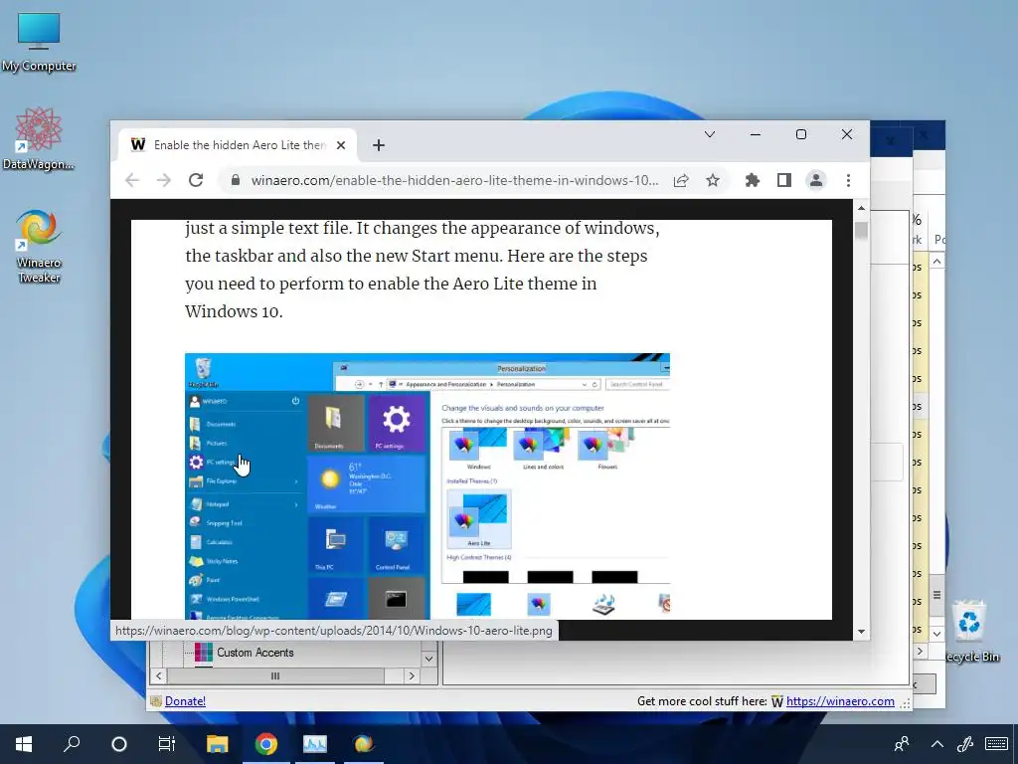Viewport: 1018px width, 764px height.
Task: Bookmark this page with star icon
Action: coord(712,181)
